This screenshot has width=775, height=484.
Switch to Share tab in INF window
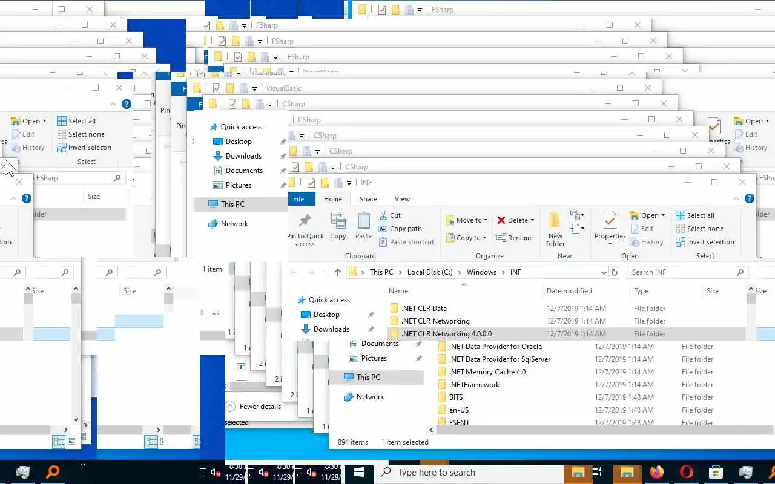[x=368, y=198]
